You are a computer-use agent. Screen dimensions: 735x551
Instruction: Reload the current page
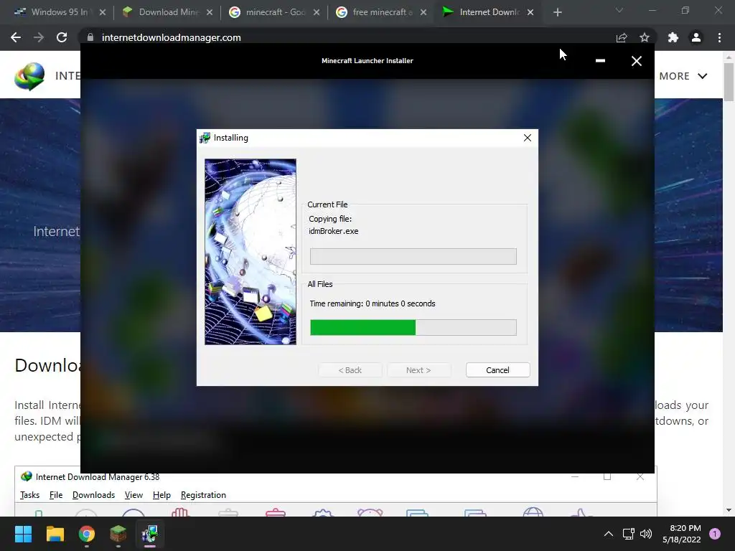point(62,37)
